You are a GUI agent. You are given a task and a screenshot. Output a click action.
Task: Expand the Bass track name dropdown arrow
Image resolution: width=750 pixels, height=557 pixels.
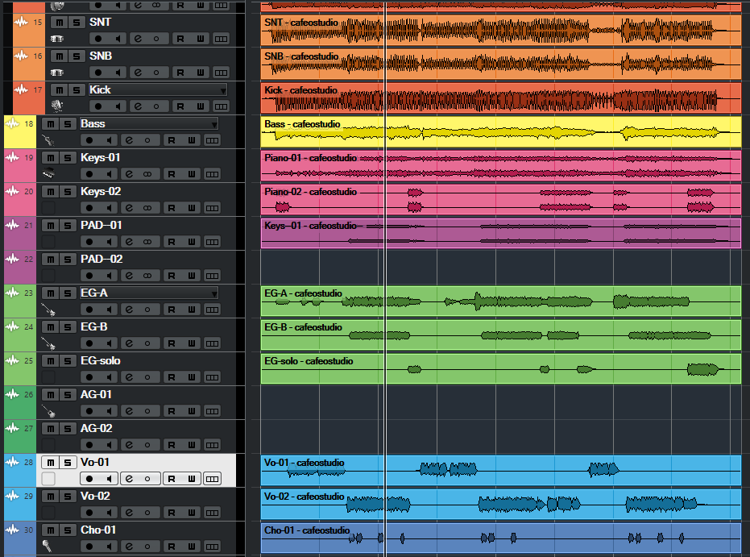(x=213, y=124)
